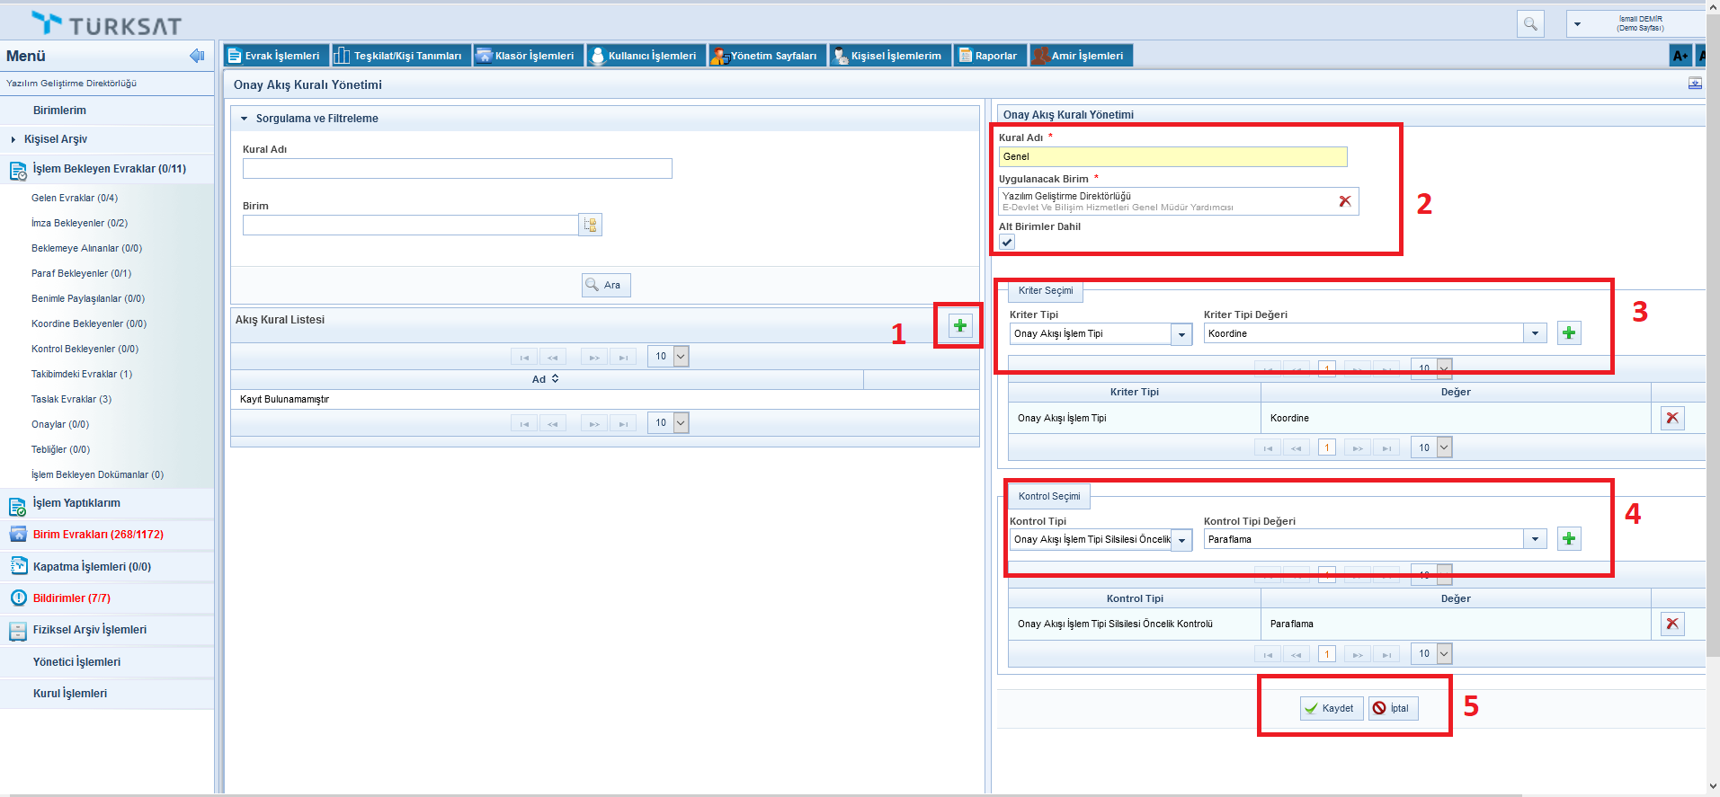The height and width of the screenshot is (797, 1720).
Task: Sort the list by Ad column
Action: point(545,379)
